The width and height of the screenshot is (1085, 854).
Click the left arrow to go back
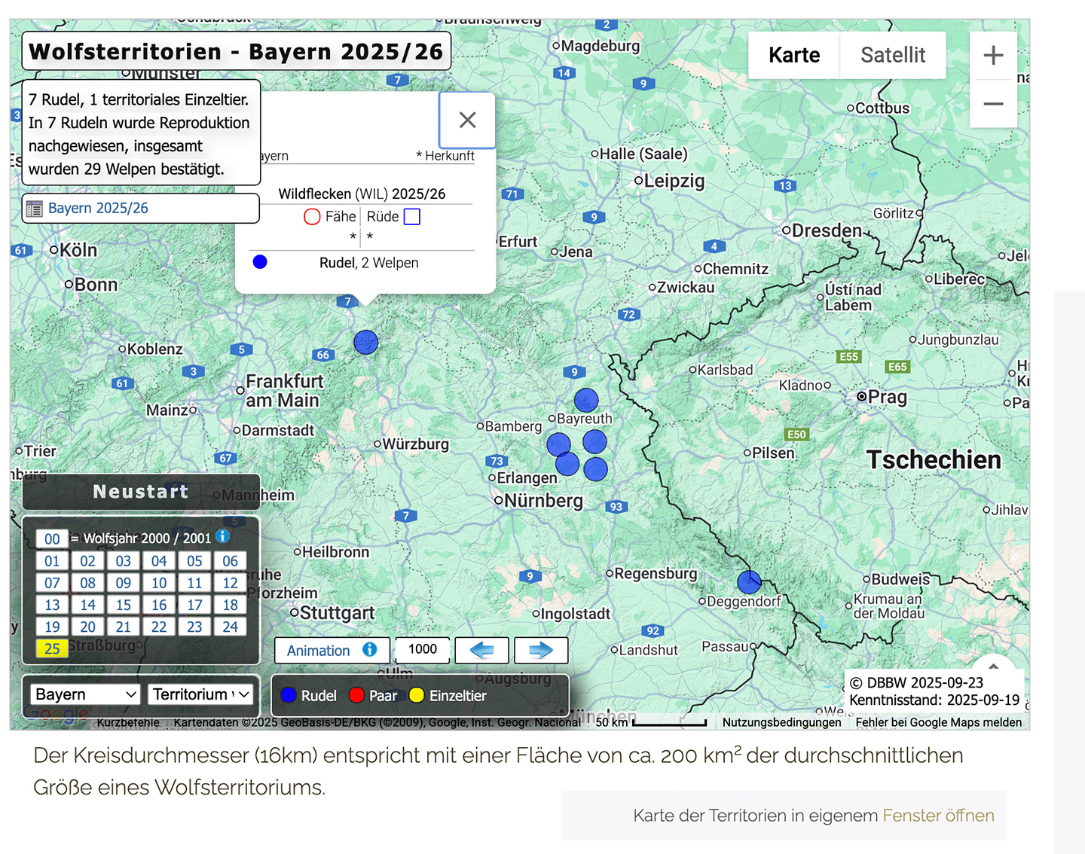click(481, 650)
